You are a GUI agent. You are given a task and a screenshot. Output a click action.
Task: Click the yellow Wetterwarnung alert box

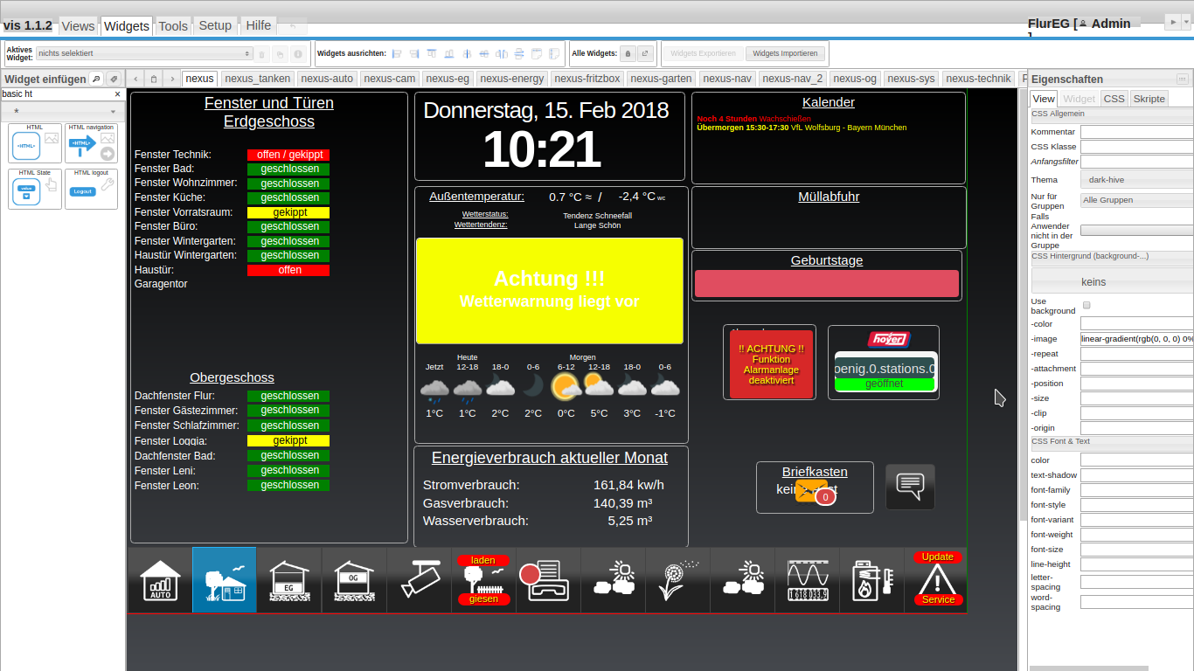[550, 291]
